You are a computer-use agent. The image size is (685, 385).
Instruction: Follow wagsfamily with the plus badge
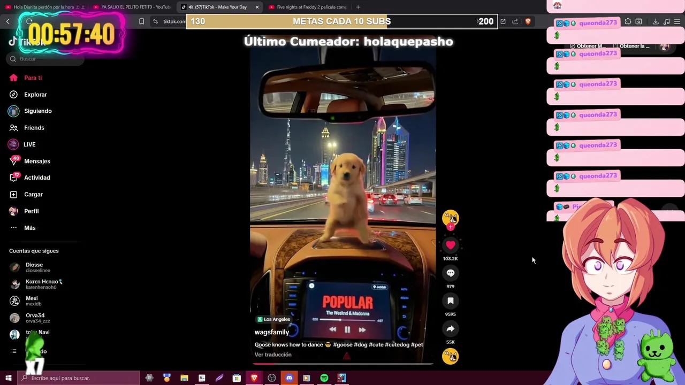(x=451, y=227)
